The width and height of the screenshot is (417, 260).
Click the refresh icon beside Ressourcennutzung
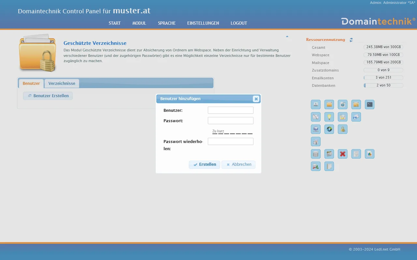pos(351,40)
